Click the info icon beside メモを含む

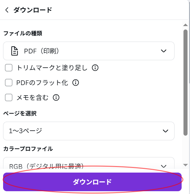(56, 97)
